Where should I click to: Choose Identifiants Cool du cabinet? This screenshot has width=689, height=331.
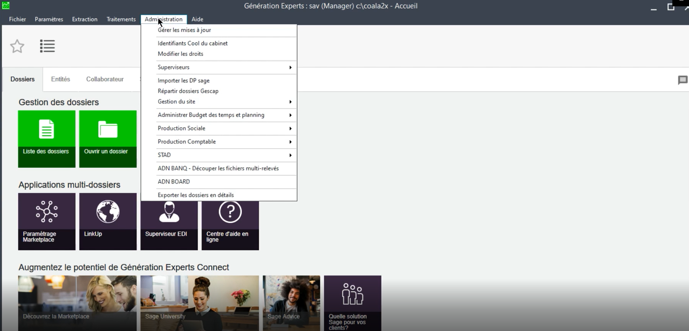coord(219,43)
